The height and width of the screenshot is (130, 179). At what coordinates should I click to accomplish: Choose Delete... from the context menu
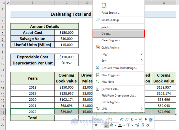(106, 34)
